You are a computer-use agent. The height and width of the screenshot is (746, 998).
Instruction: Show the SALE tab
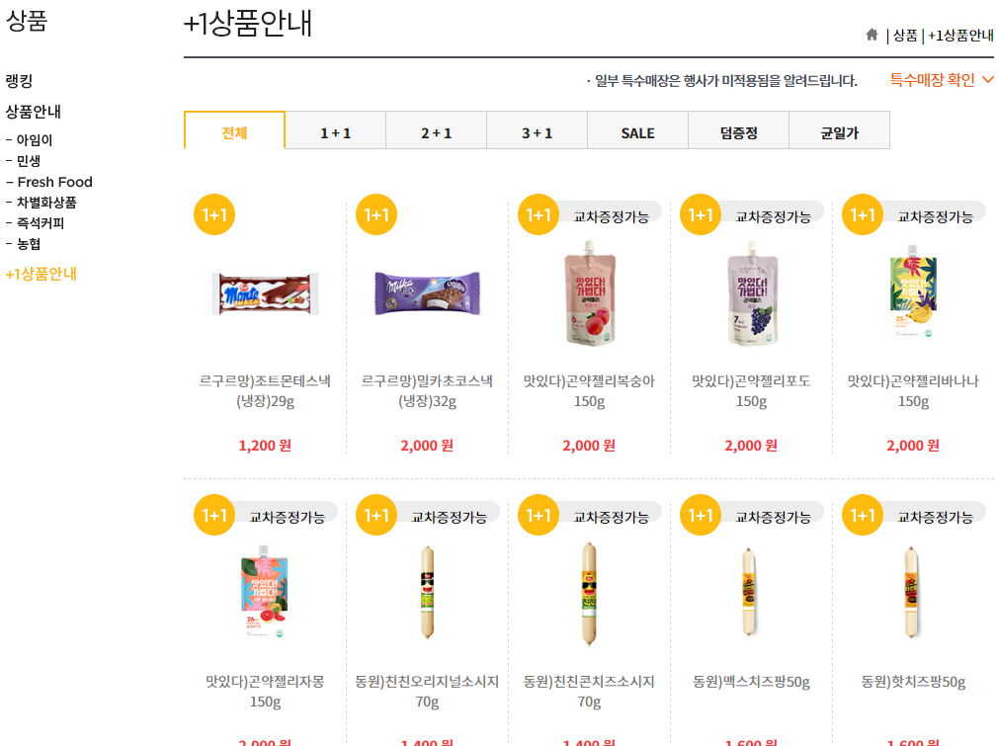tap(637, 132)
